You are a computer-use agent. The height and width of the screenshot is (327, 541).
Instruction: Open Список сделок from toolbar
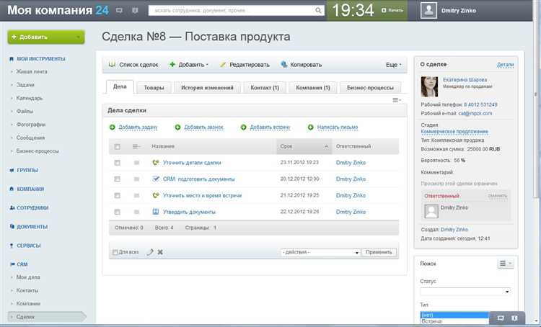pos(133,65)
